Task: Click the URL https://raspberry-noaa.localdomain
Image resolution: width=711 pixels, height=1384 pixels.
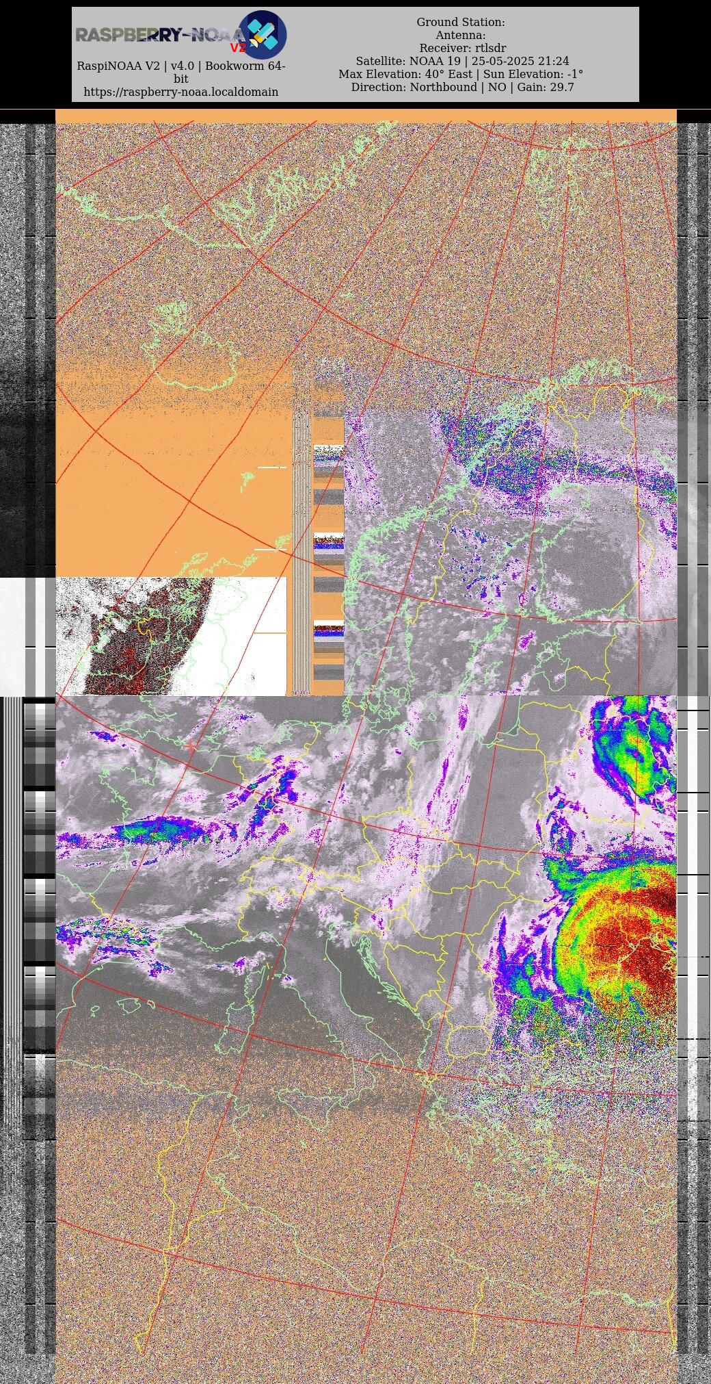Action: pyautogui.click(x=181, y=92)
